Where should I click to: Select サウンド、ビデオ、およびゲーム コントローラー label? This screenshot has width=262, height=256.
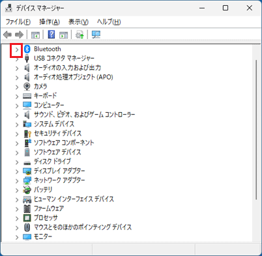click(x=84, y=115)
